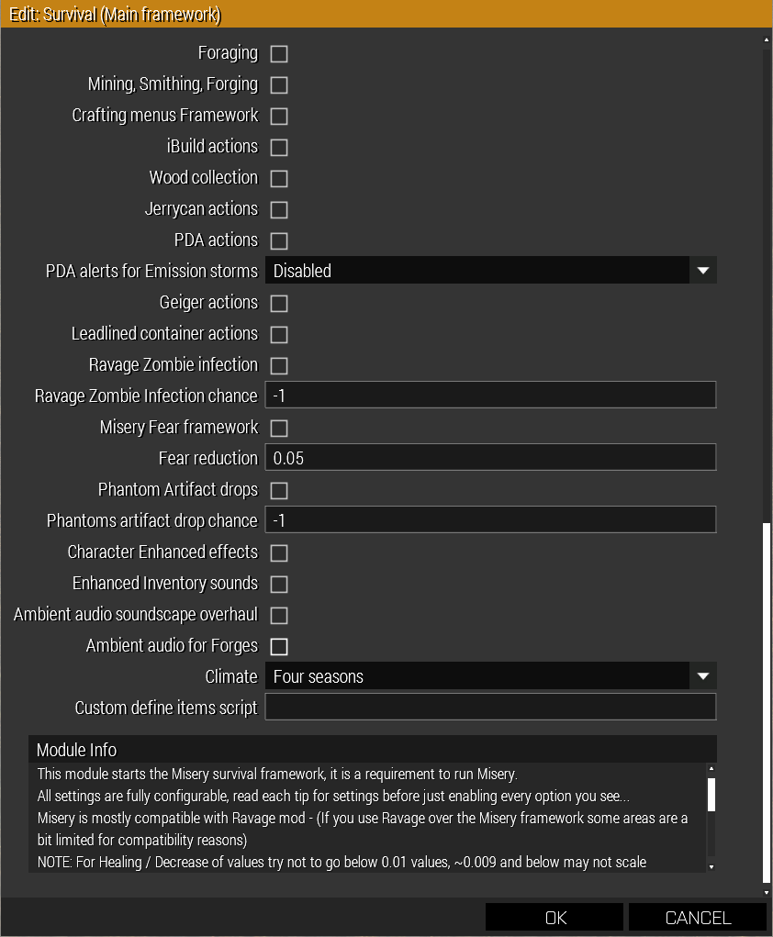Enable the Wood collection checkbox
Image resolution: width=773 pixels, height=937 pixels.
[279, 179]
